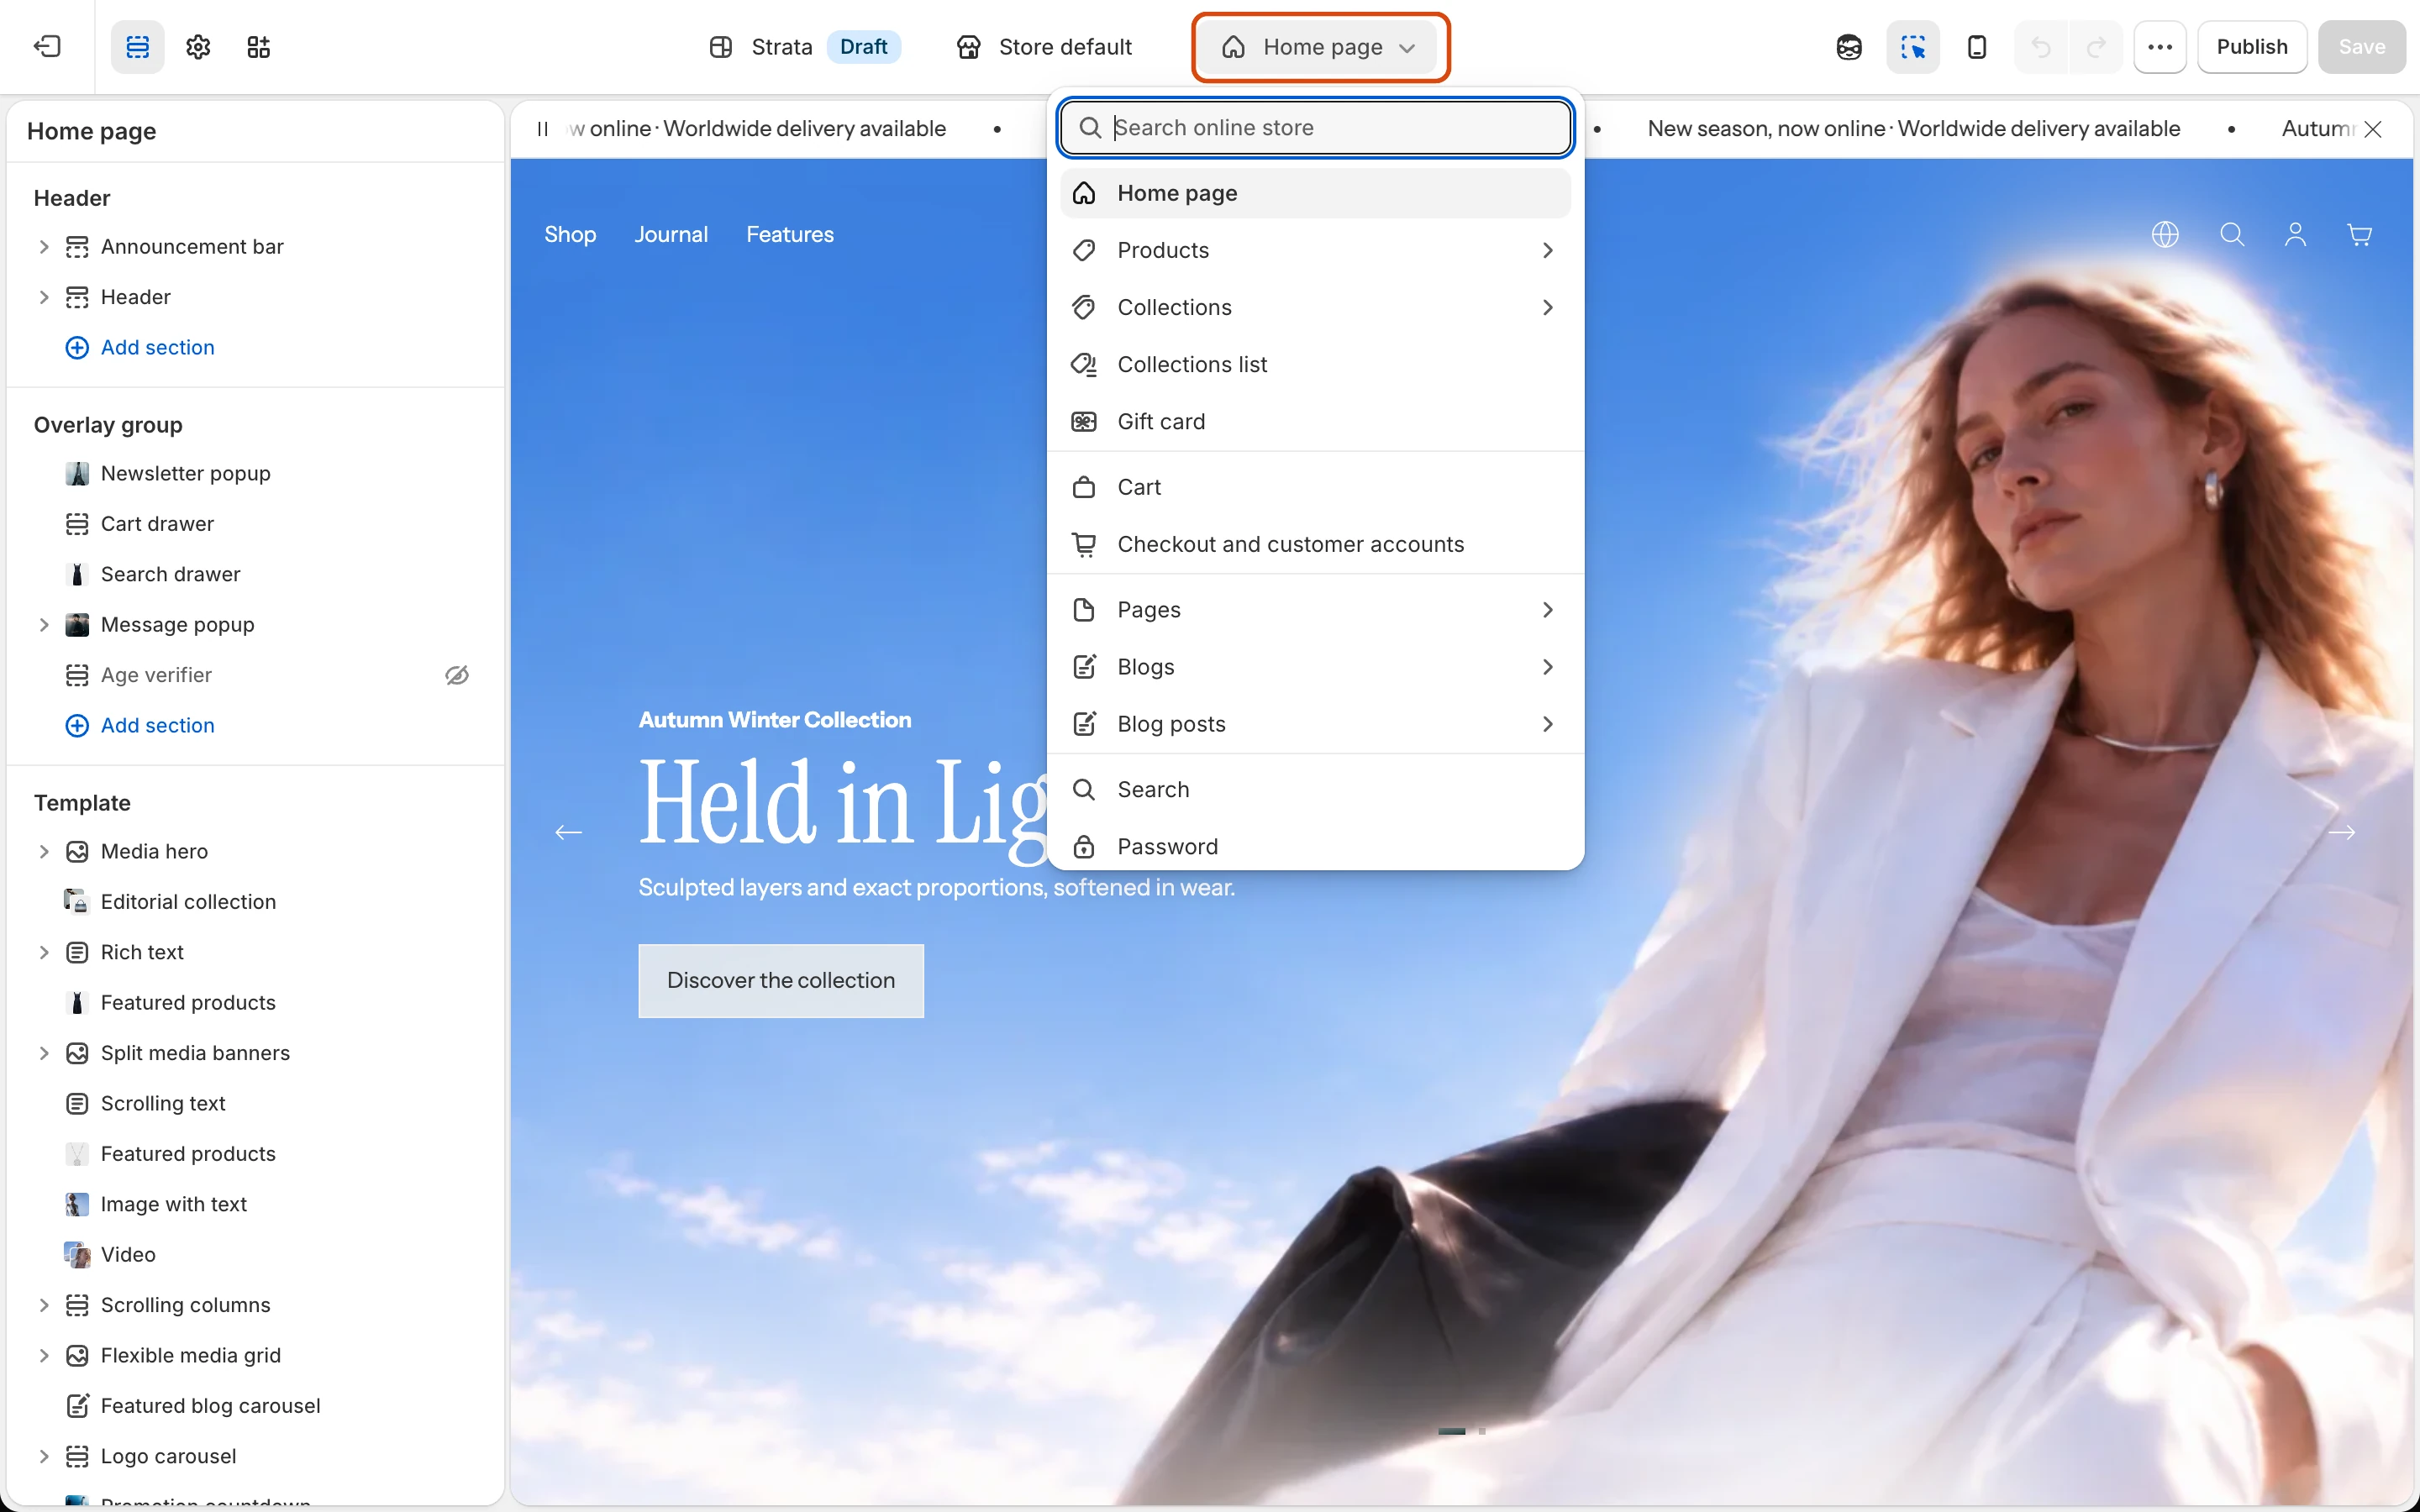The width and height of the screenshot is (2420, 1512).
Task: Expand the Message popup section
Action: pos(44,625)
